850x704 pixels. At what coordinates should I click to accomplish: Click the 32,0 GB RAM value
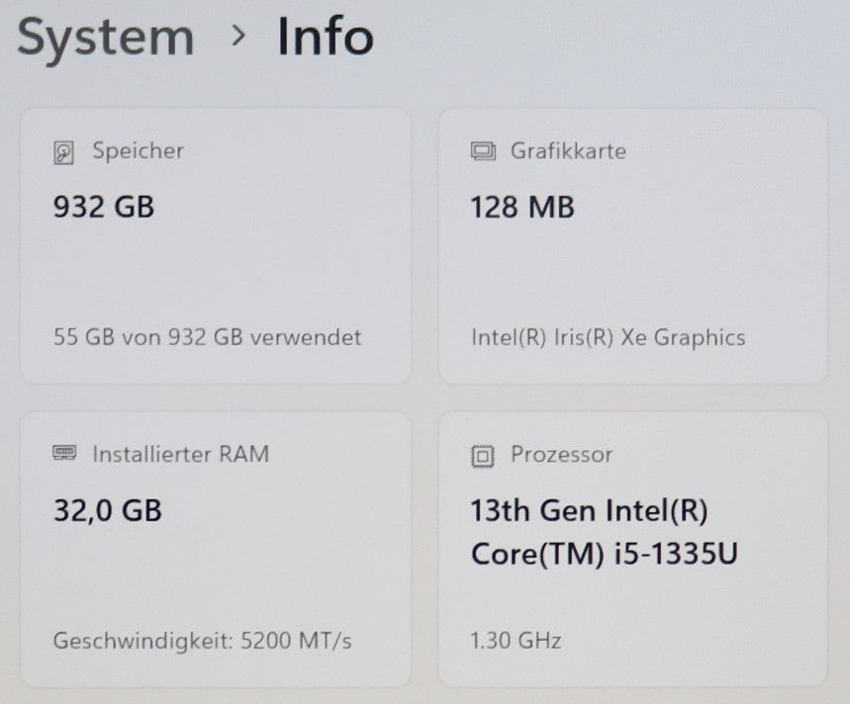click(107, 510)
